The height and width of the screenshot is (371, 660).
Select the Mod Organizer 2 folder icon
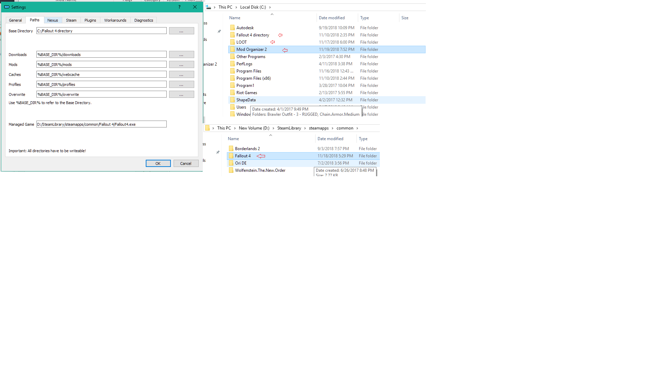click(232, 49)
